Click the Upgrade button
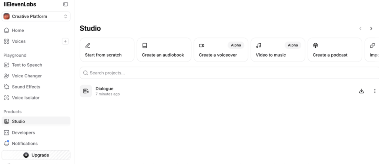 (x=36, y=155)
